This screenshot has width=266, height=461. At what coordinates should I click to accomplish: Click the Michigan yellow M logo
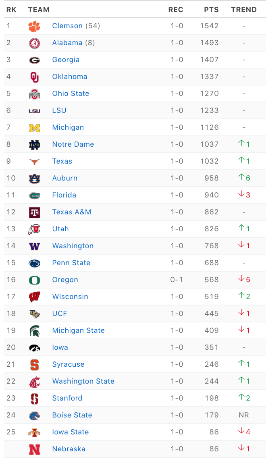34,128
